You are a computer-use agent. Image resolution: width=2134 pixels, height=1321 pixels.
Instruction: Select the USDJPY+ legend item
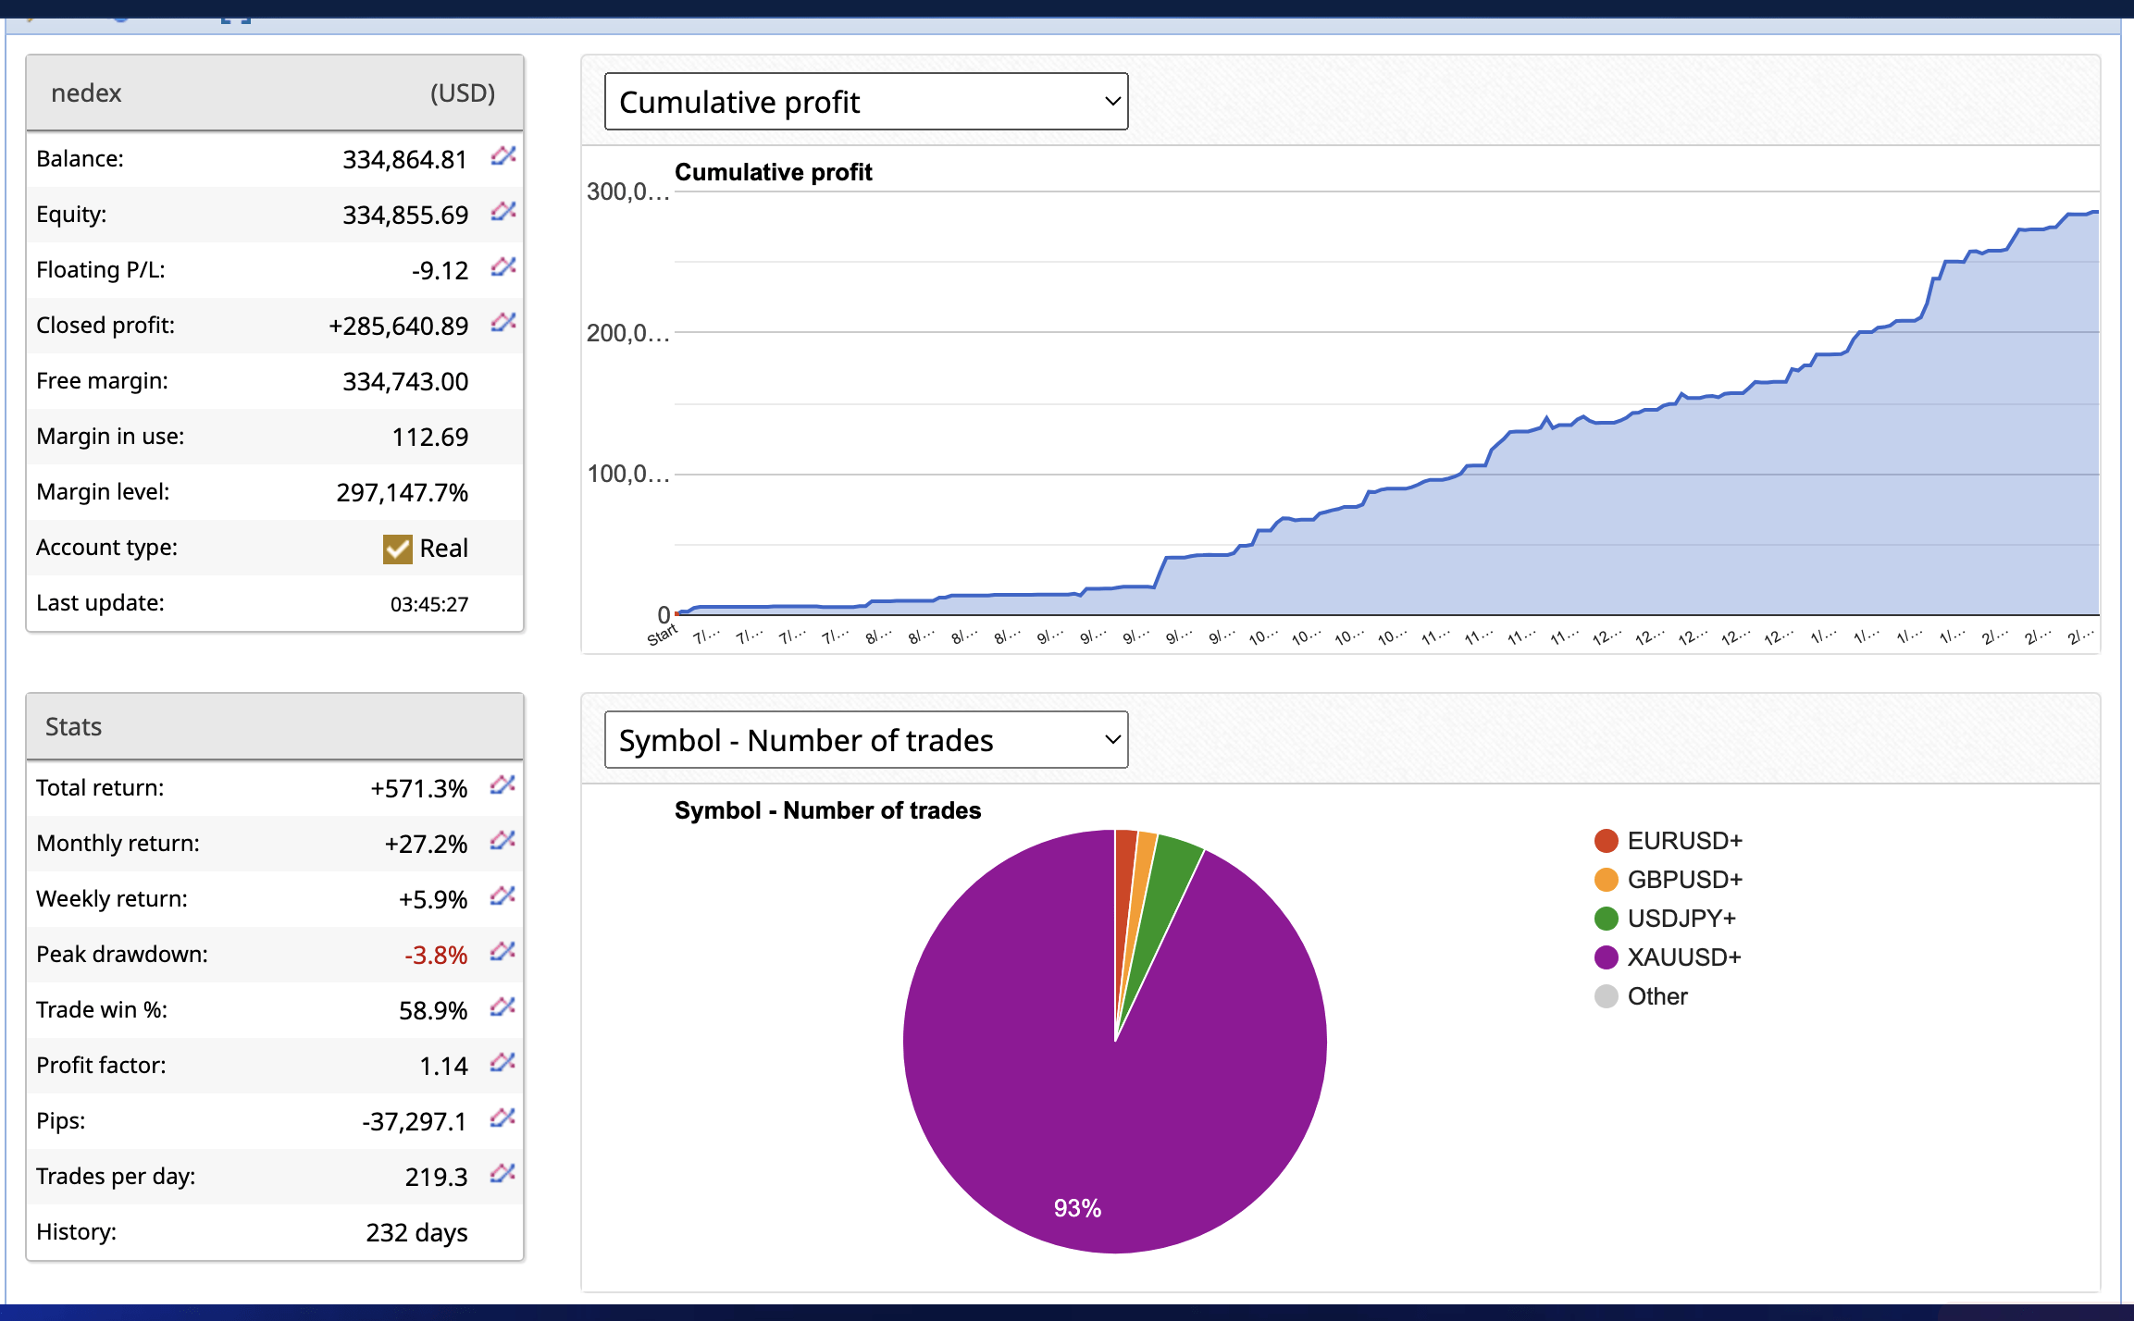(1681, 919)
